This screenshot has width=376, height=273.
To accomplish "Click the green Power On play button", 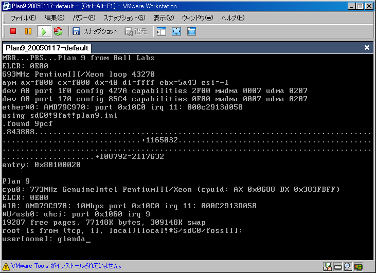I will [44, 31].
